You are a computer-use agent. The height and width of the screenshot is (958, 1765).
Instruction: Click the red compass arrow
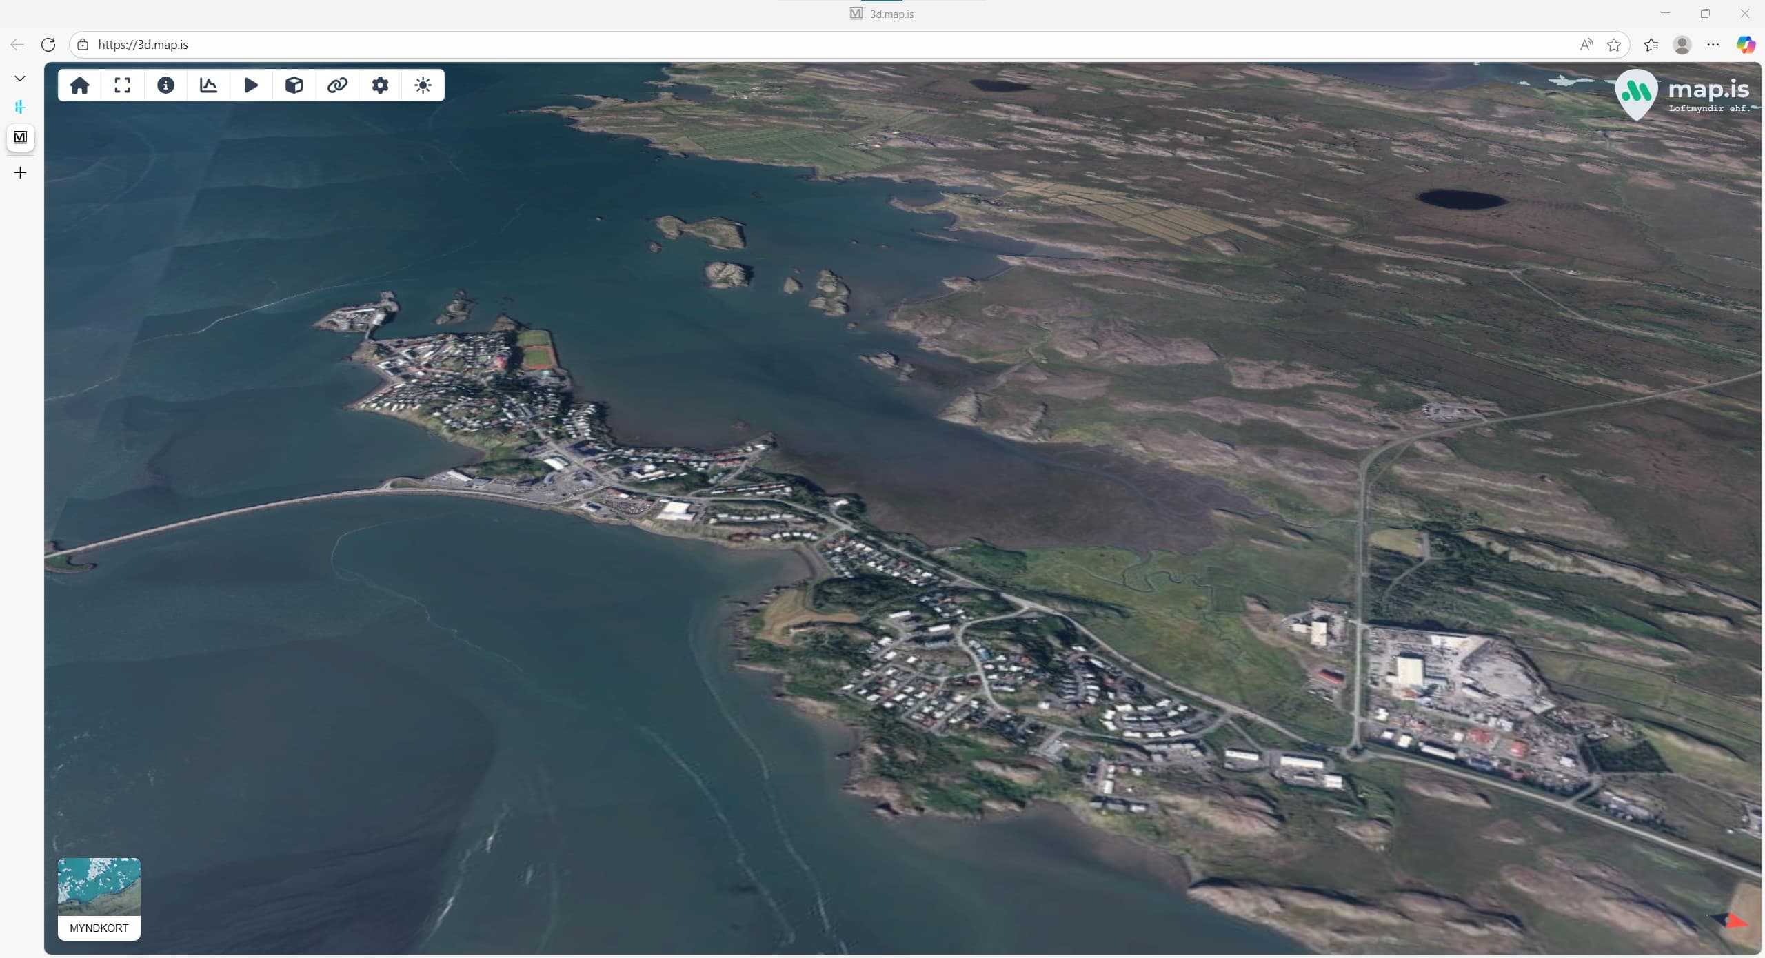[x=1735, y=921]
